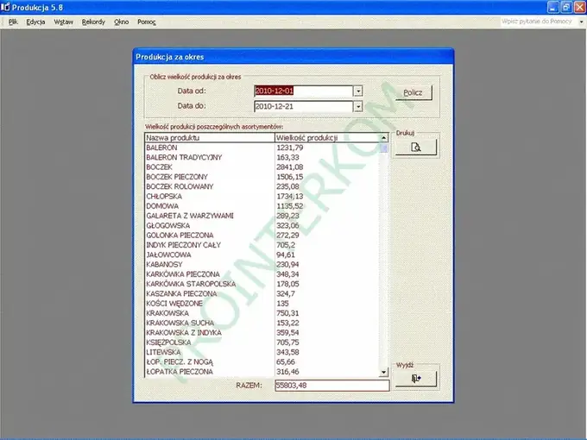Click the Nazwa produktu column header
The height and width of the screenshot is (440, 587).
point(210,138)
